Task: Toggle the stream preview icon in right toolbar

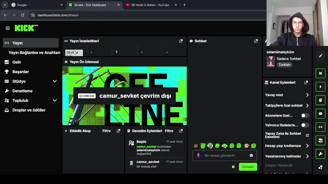Action: pyautogui.click(x=321, y=73)
